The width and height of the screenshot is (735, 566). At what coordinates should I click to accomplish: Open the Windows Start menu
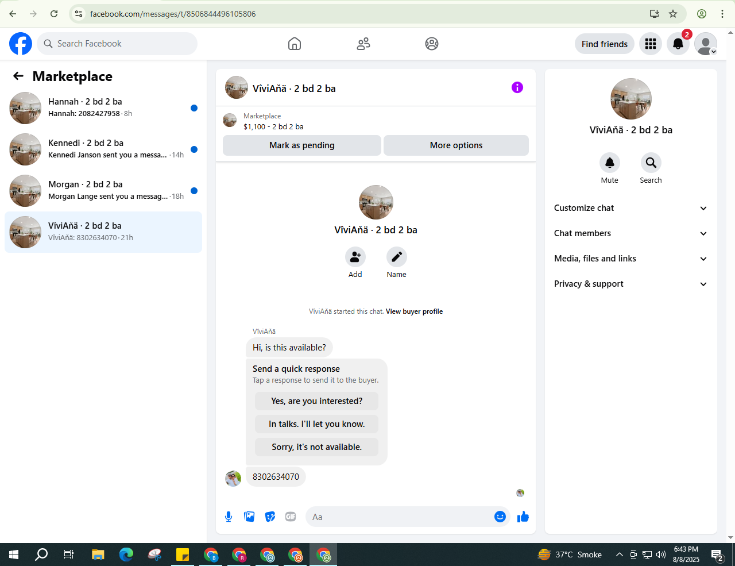[14, 555]
